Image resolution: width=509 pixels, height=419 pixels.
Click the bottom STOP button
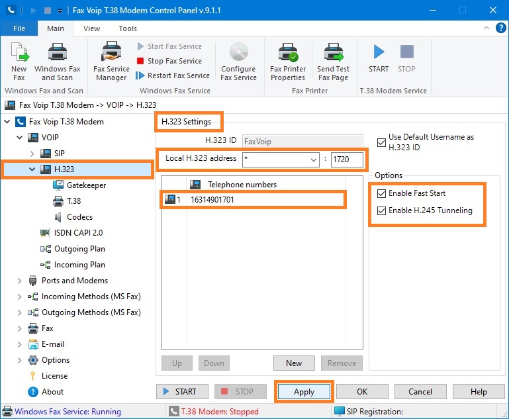[x=240, y=392]
